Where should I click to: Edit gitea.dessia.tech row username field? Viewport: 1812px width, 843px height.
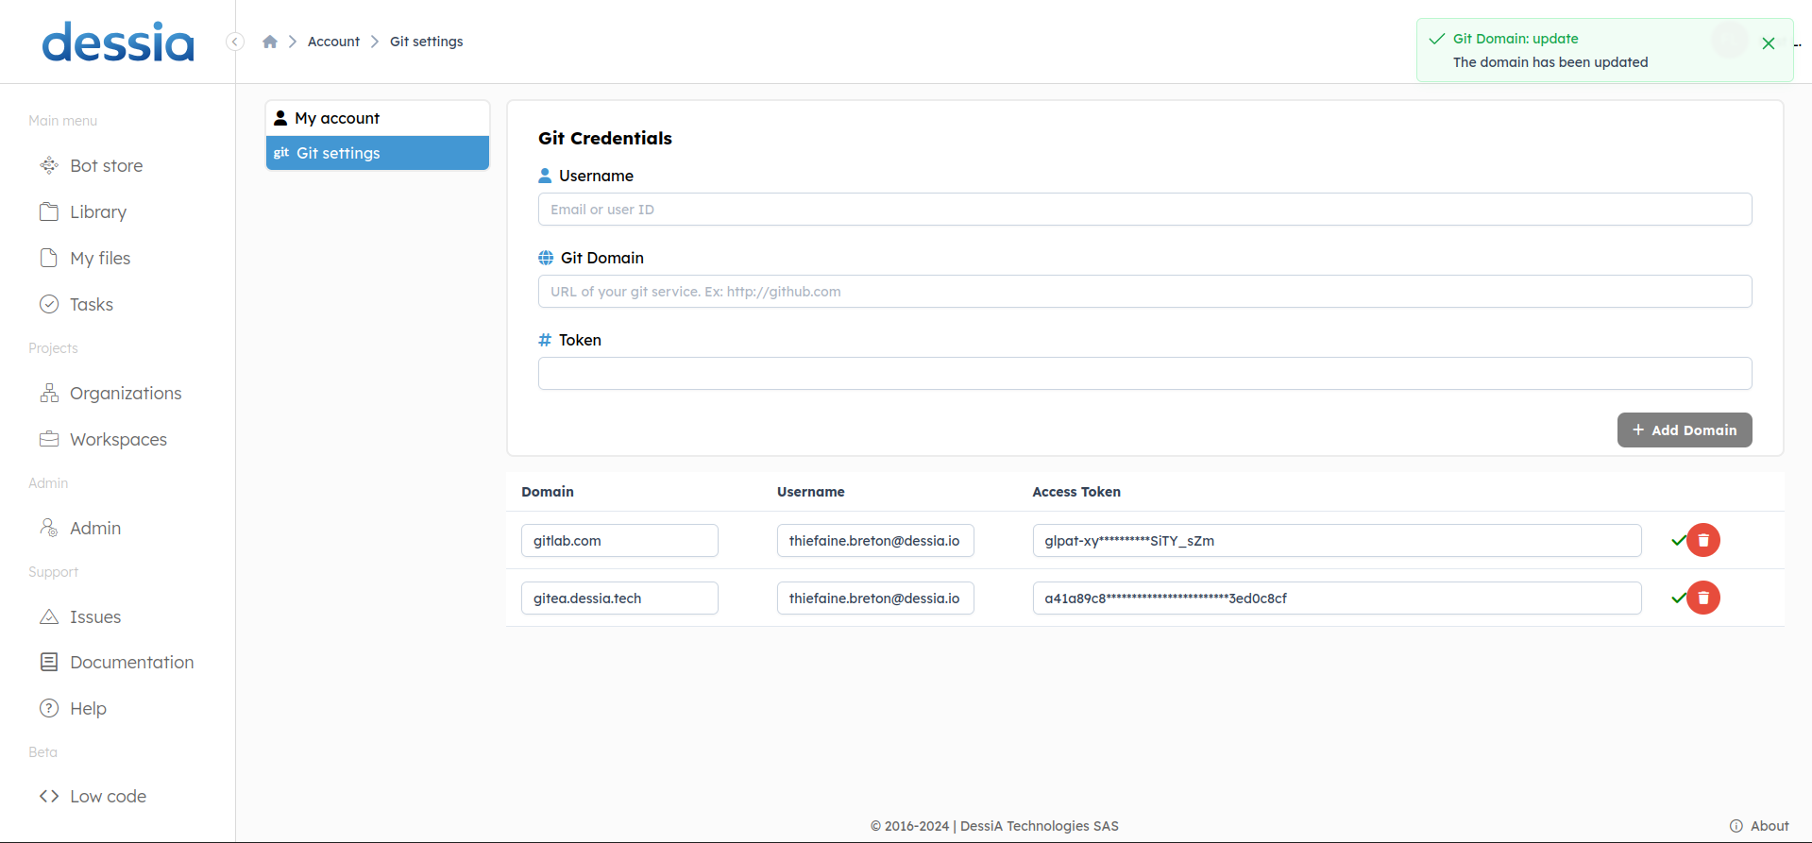[875, 599]
